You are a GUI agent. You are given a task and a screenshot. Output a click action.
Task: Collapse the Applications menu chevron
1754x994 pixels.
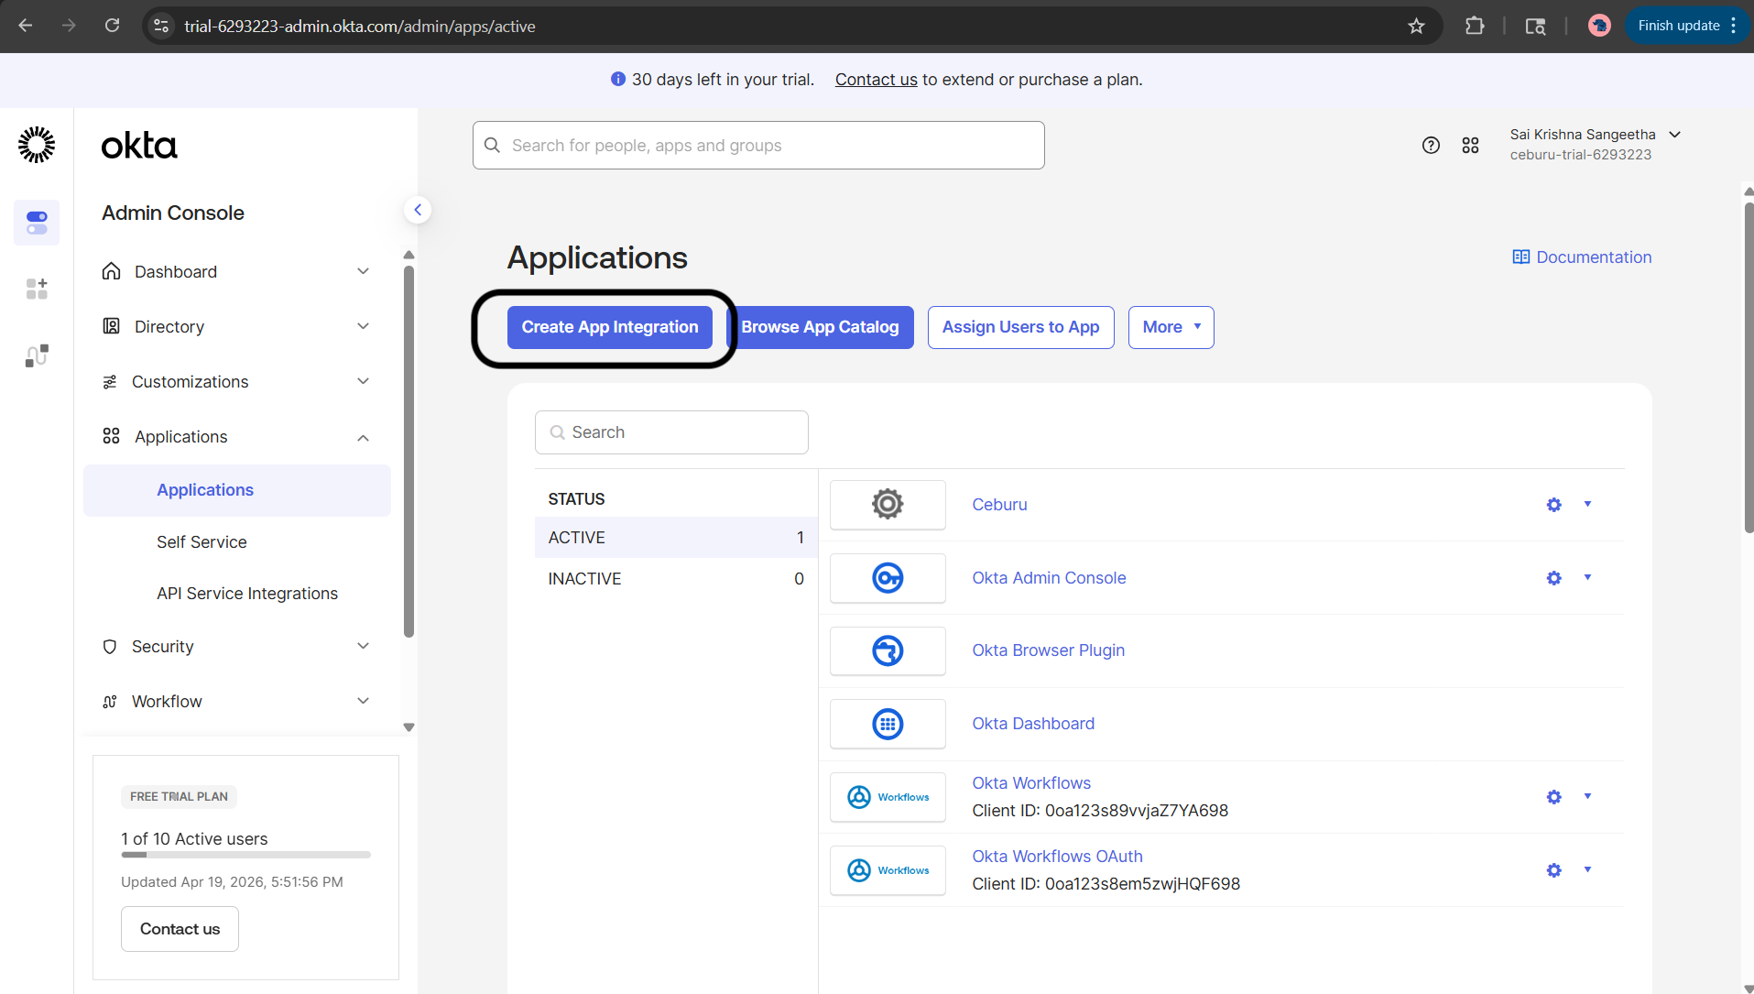(x=363, y=437)
